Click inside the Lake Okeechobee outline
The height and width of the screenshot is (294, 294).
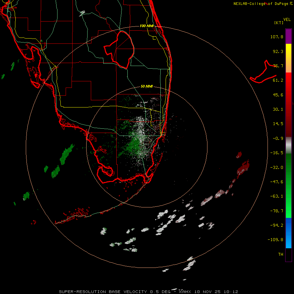[122, 50]
